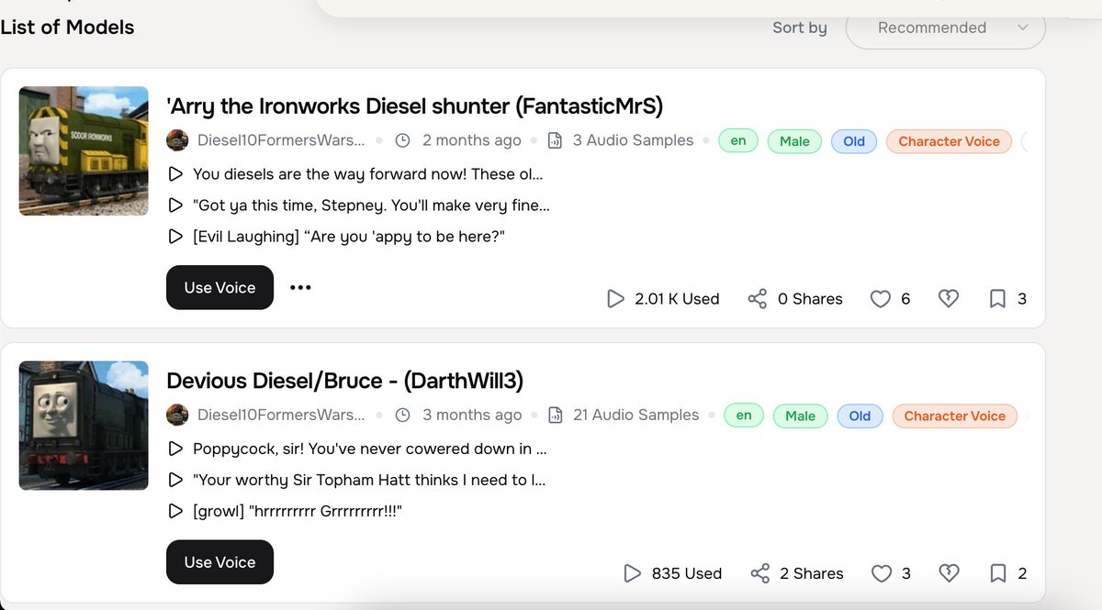Like the Devious Diesel model with heart icon

[881, 573]
